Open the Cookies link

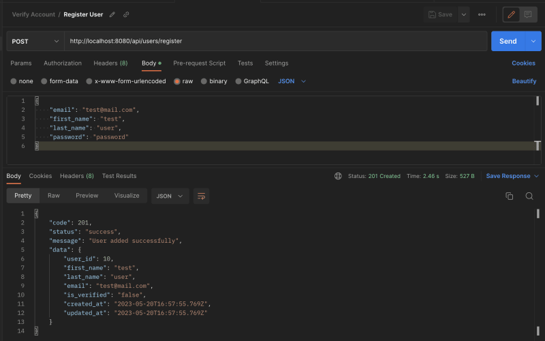click(x=523, y=63)
